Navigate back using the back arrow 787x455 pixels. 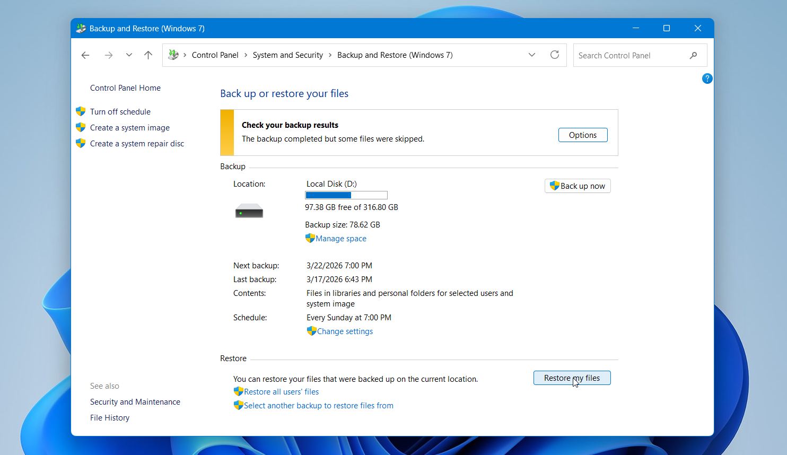pyautogui.click(x=85, y=55)
